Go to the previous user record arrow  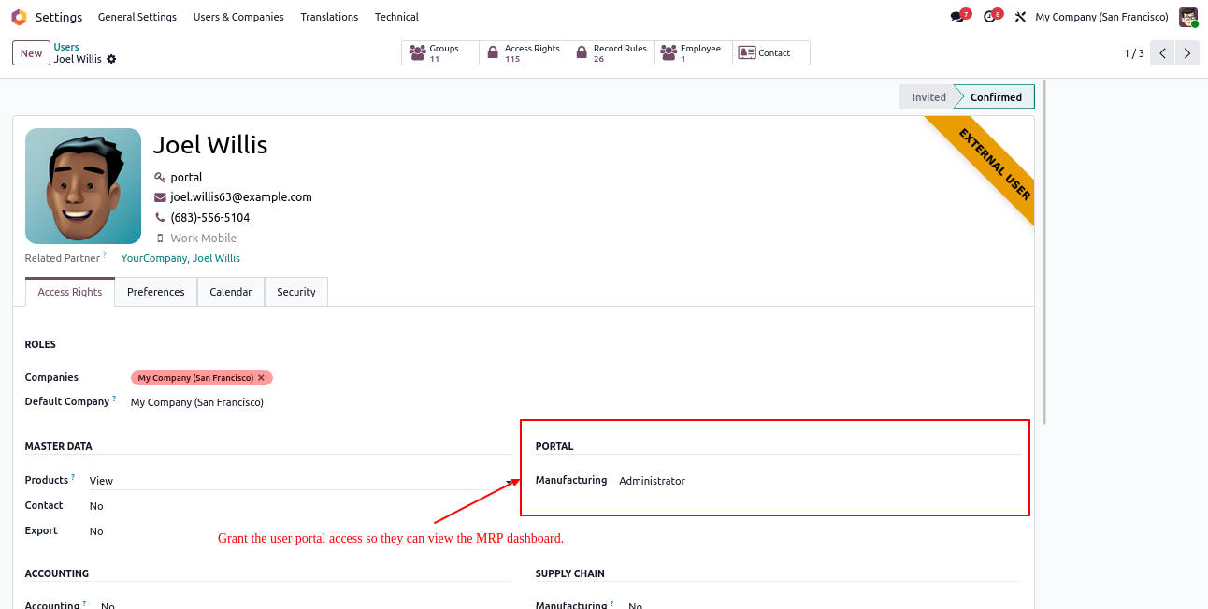[x=1162, y=53]
